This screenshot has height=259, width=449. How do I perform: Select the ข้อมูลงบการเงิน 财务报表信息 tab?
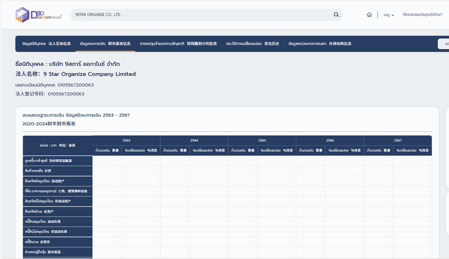(x=105, y=44)
